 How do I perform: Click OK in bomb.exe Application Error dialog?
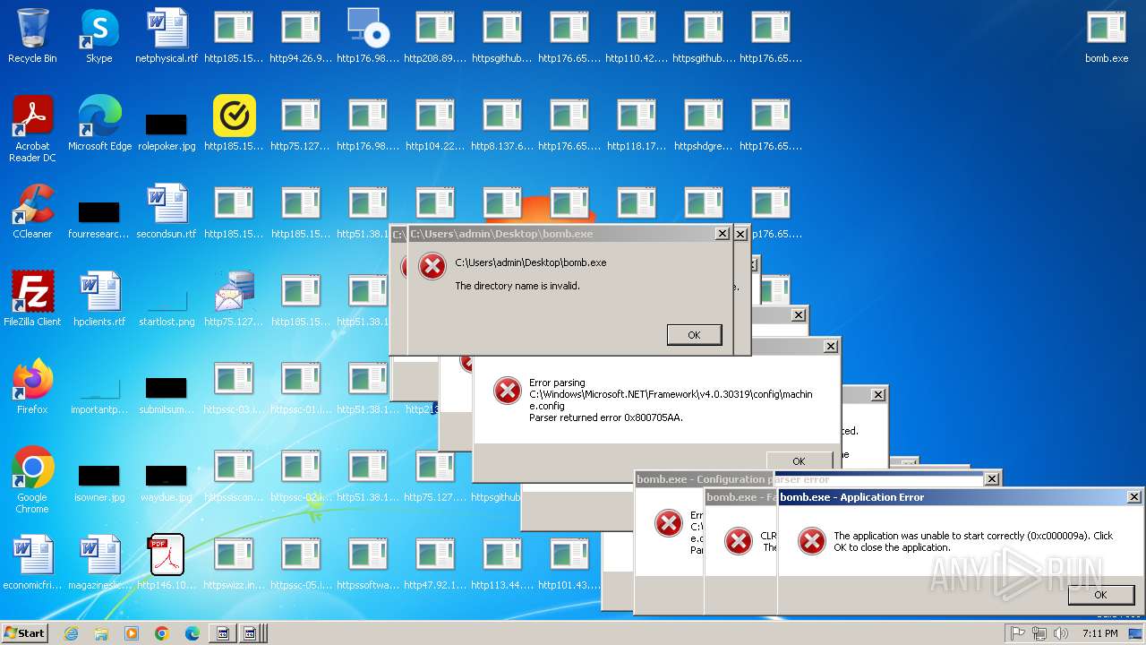click(1100, 595)
